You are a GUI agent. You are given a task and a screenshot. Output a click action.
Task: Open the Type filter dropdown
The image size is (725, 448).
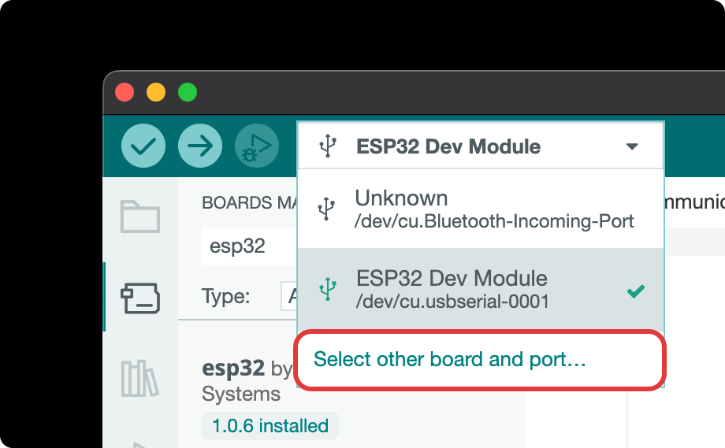(x=289, y=295)
